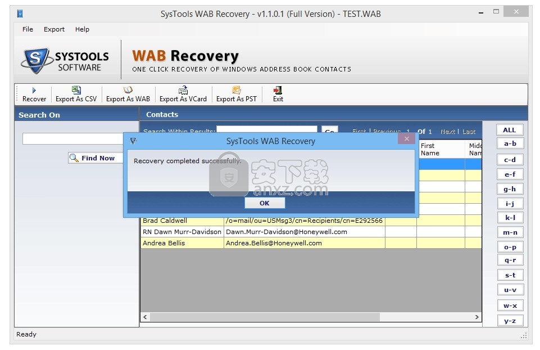Select the Andrea Bellis contact row

(x=311, y=243)
